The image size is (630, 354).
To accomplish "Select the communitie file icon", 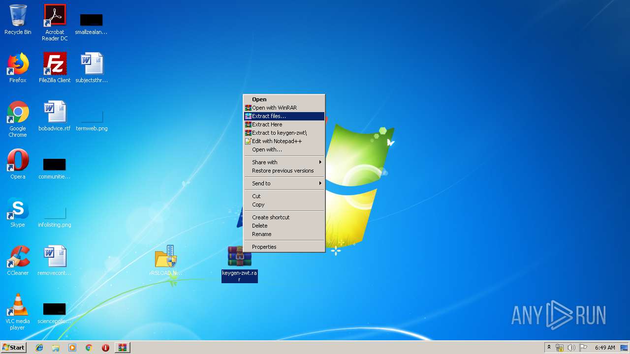I will tap(54, 168).
